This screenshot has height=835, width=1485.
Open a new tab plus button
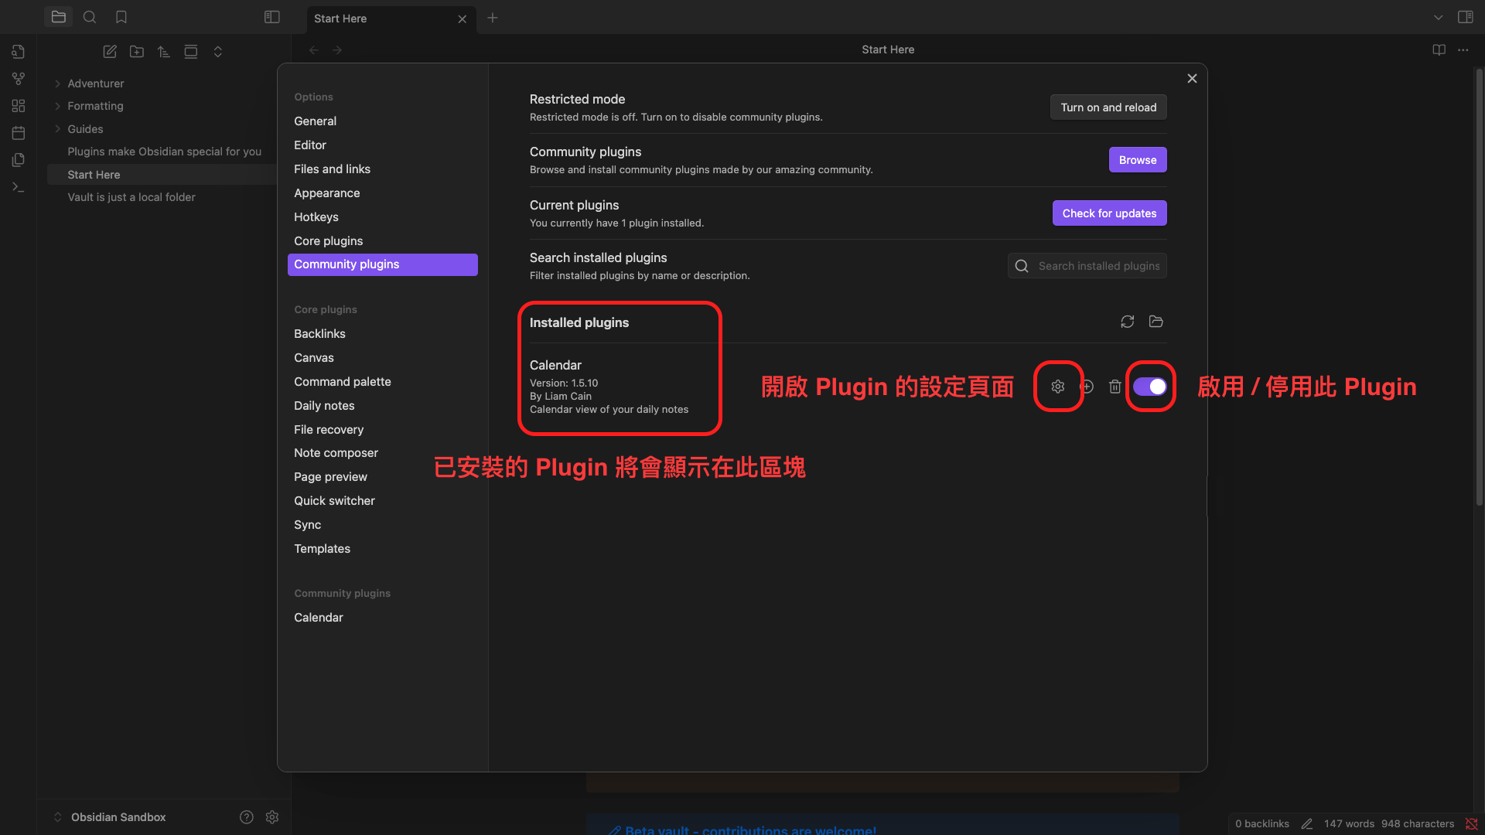pyautogui.click(x=493, y=18)
